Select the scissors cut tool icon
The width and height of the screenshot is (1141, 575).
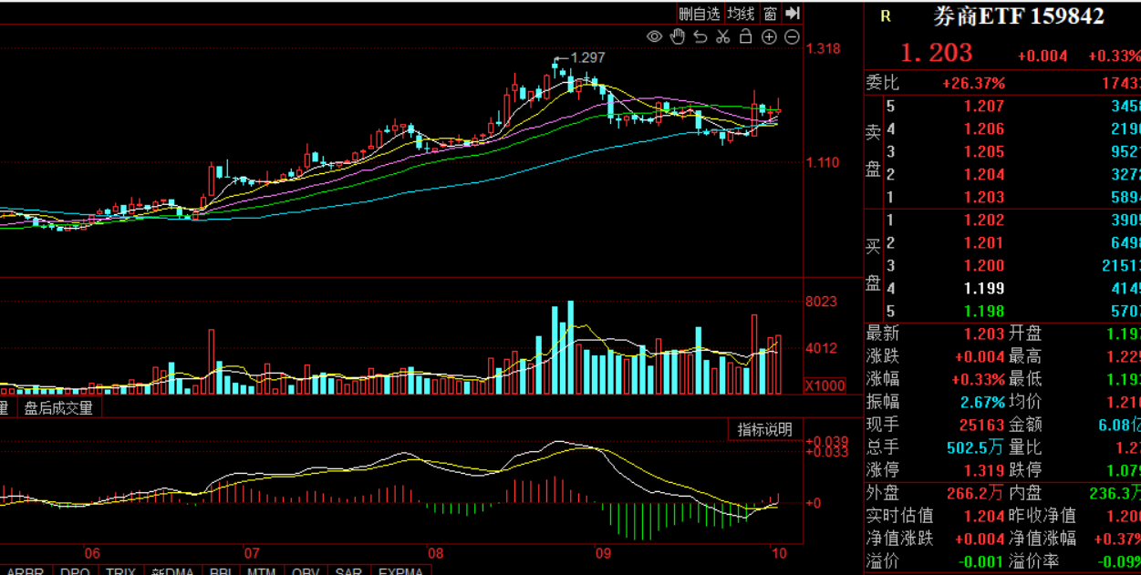[x=723, y=36]
